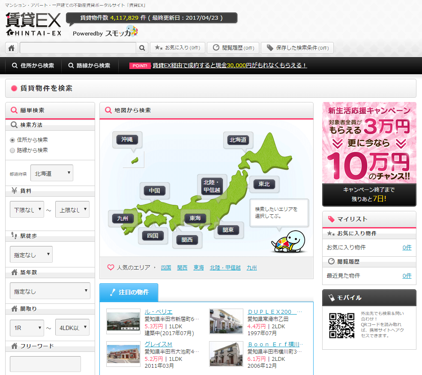Screen dimensions: 422x375
Task: Click 30,000円 cash back promo link
Action: point(230,66)
